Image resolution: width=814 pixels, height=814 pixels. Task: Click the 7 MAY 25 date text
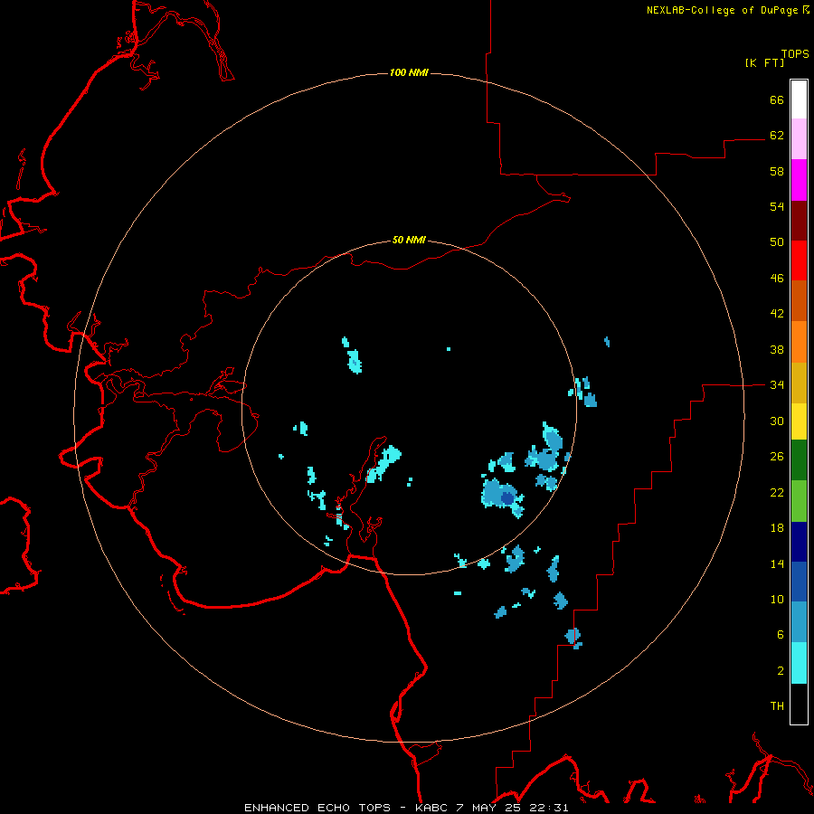pos(488,808)
